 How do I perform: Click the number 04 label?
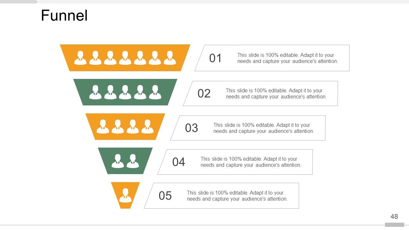179,162
